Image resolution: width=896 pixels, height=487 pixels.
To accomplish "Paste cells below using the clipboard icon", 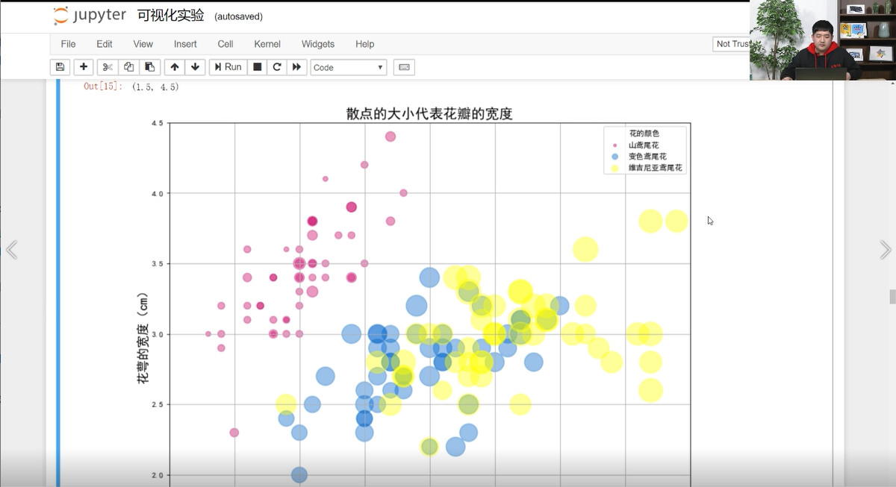I will [150, 67].
